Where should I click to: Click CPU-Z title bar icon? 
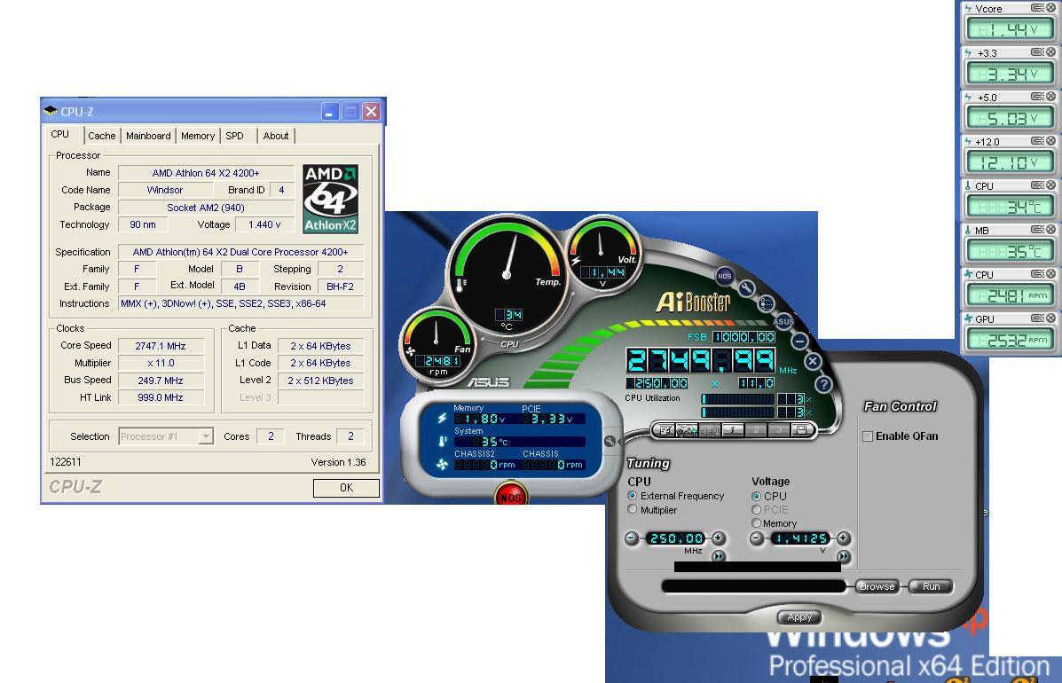click(50, 111)
